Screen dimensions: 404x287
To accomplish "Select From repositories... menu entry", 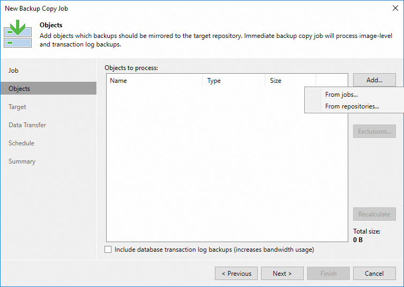I will [x=352, y=106].
